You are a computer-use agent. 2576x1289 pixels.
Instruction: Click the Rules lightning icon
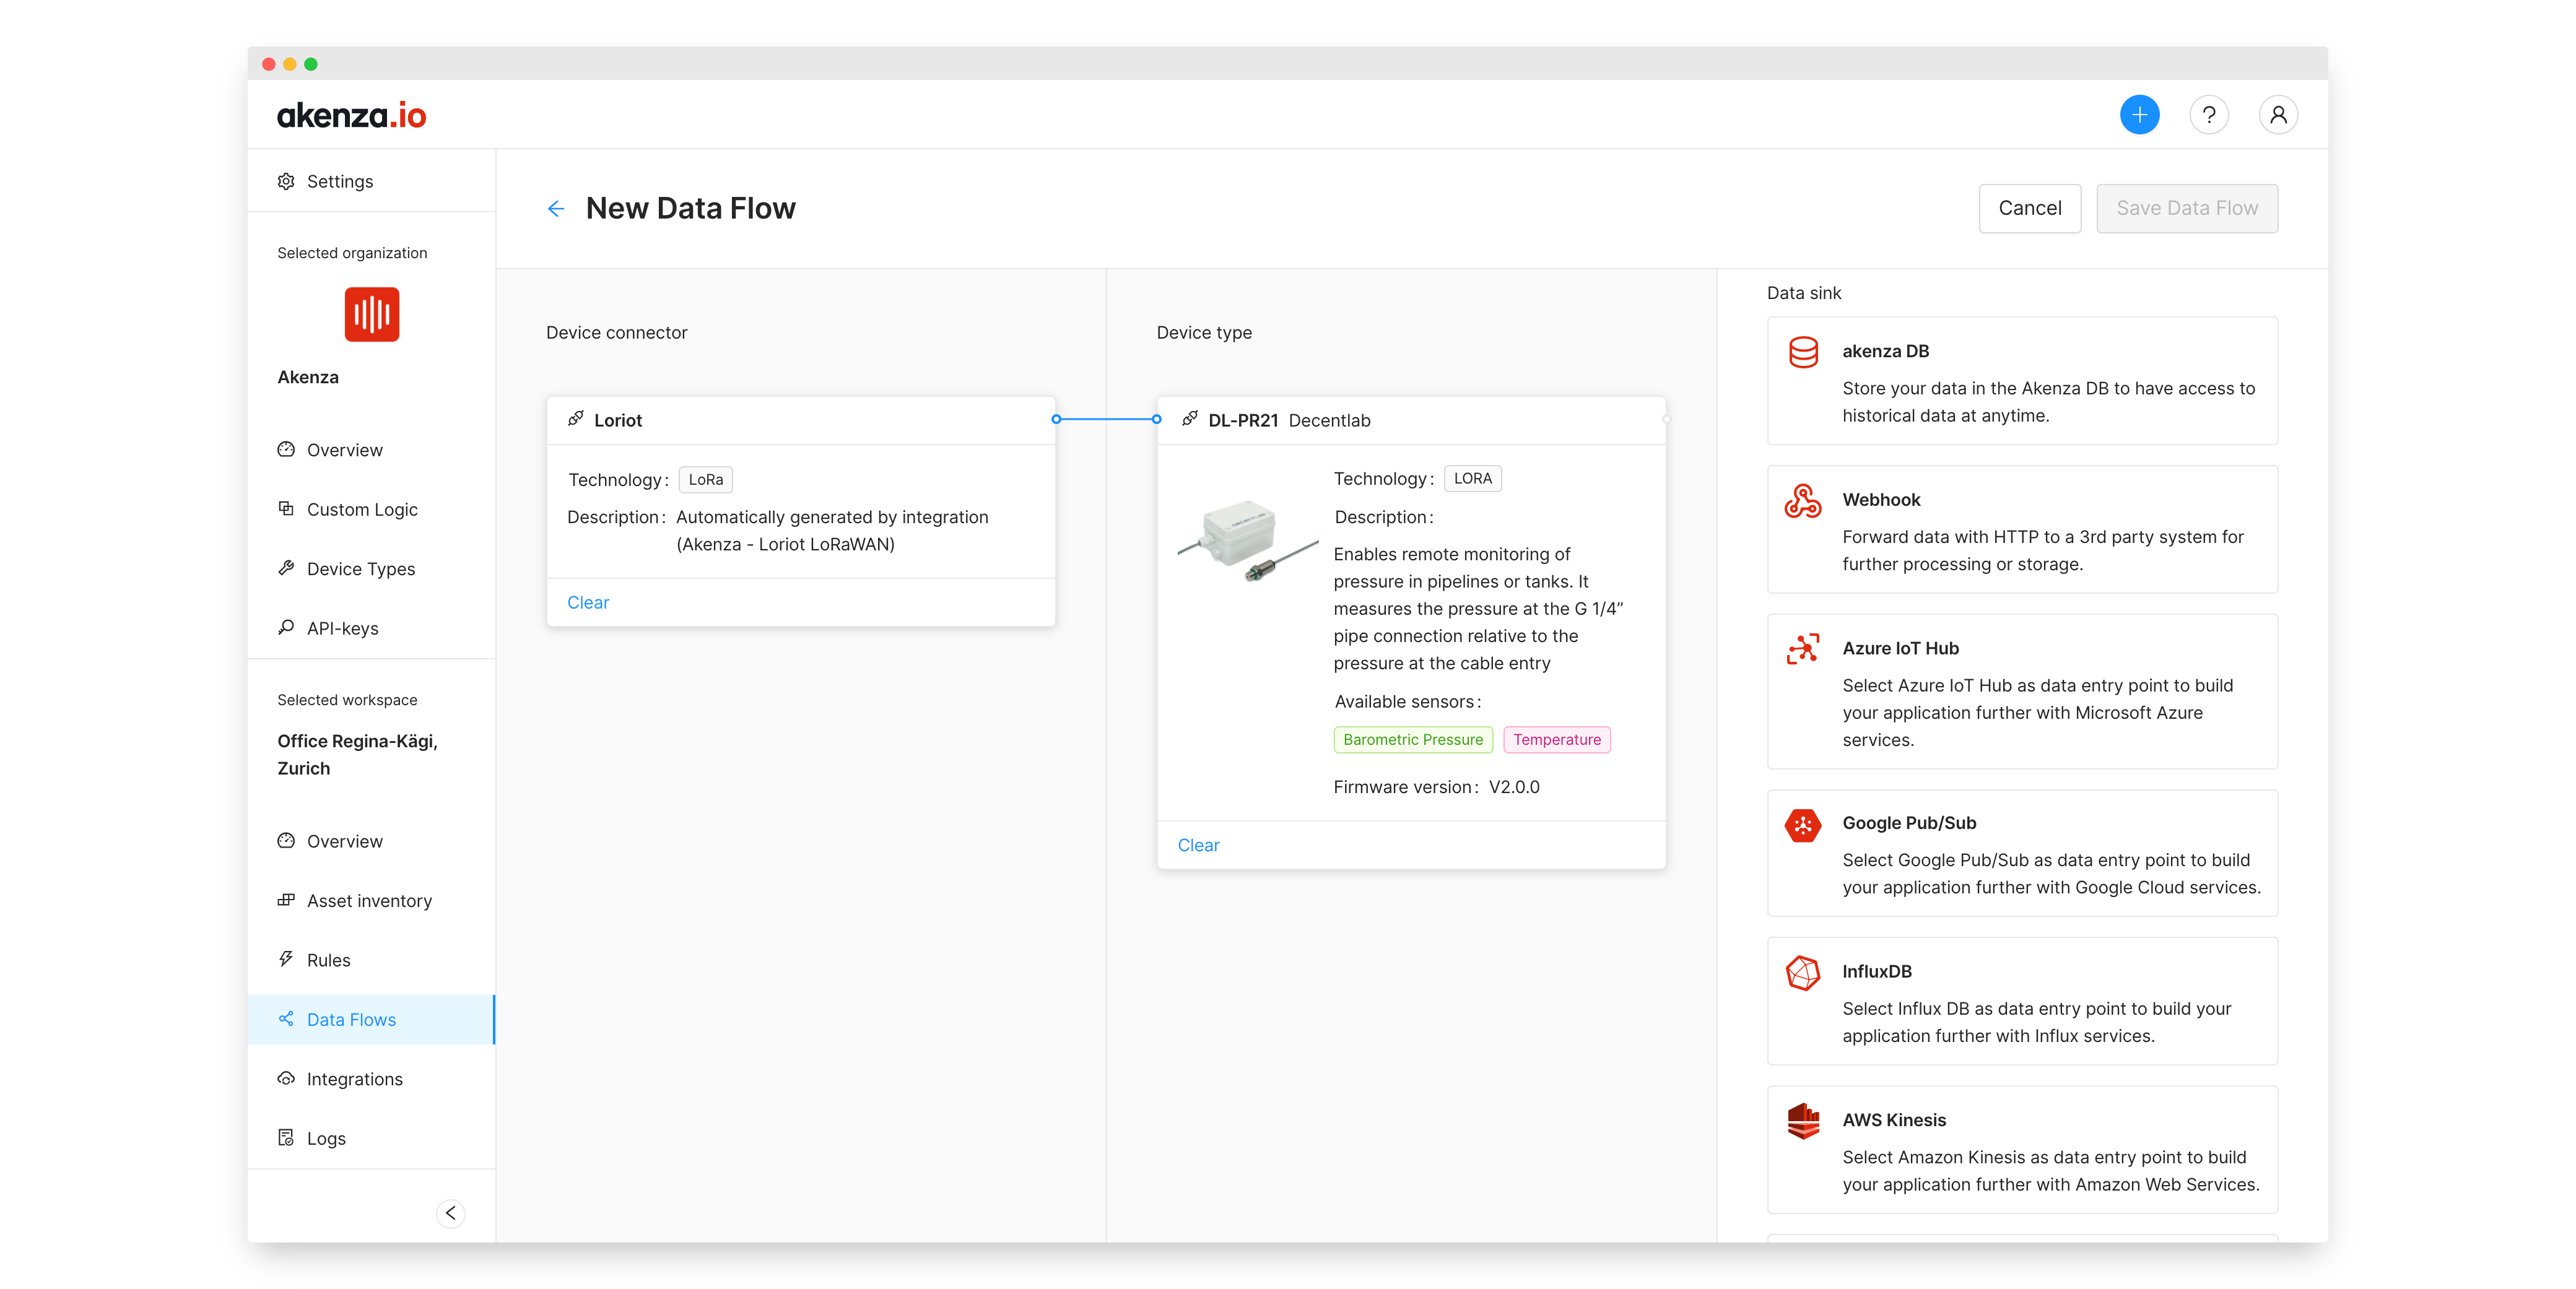click(x=286, y=960)
